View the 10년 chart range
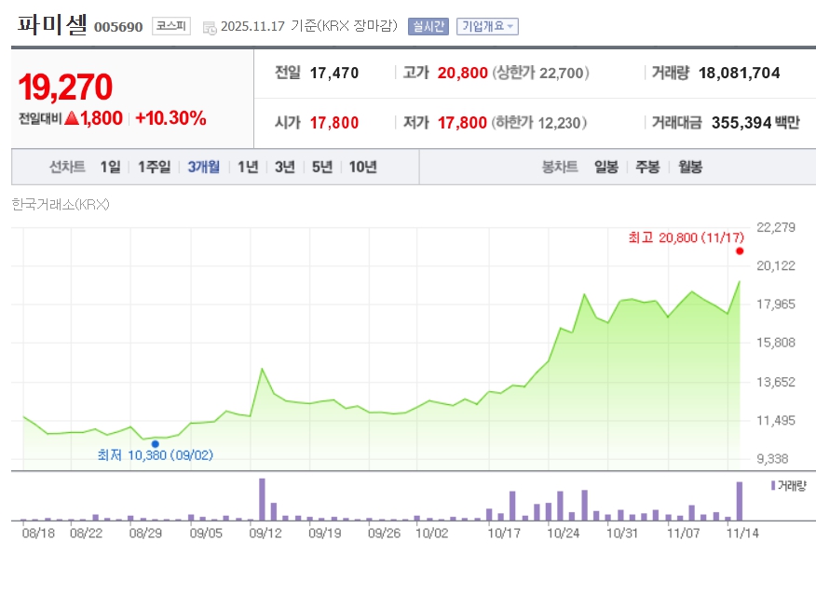The width and height of the screenshot is (816, 595). click(x=362, y=167)
